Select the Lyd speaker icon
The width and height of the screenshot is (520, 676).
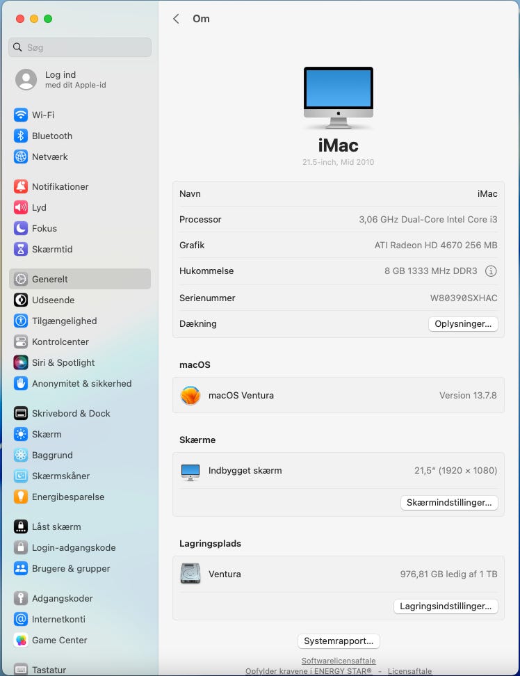point(21,207)
